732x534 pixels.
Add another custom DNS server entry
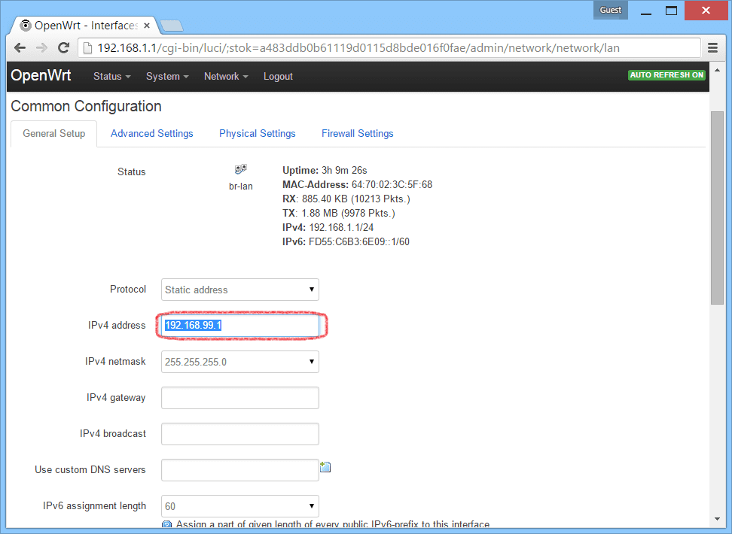pos(325,466)
